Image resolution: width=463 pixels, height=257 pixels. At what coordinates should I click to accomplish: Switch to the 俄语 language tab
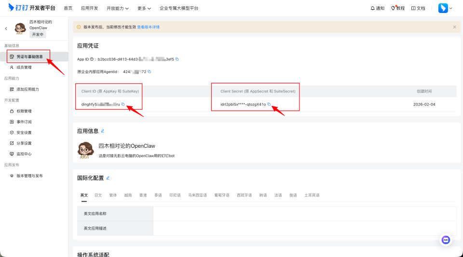[x=293, y=195]
